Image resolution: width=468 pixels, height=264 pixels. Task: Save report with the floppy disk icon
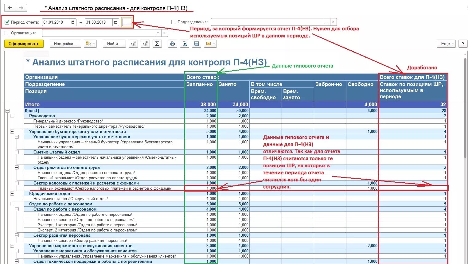point(197,44)
